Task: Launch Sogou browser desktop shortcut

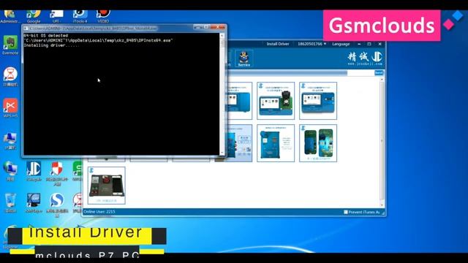Action: [x=57, y=205]
